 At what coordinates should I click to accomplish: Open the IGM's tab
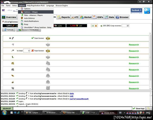pos(98,17)
